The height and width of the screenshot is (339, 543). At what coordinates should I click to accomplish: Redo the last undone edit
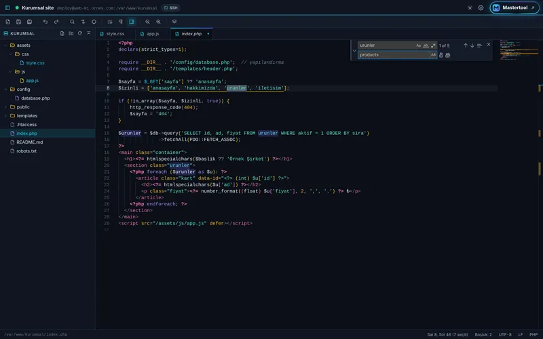tap(56, 22)
